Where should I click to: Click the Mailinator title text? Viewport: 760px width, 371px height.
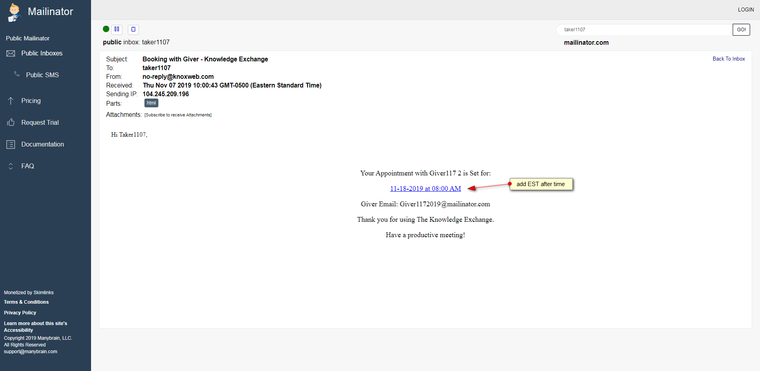click(50, 11)
